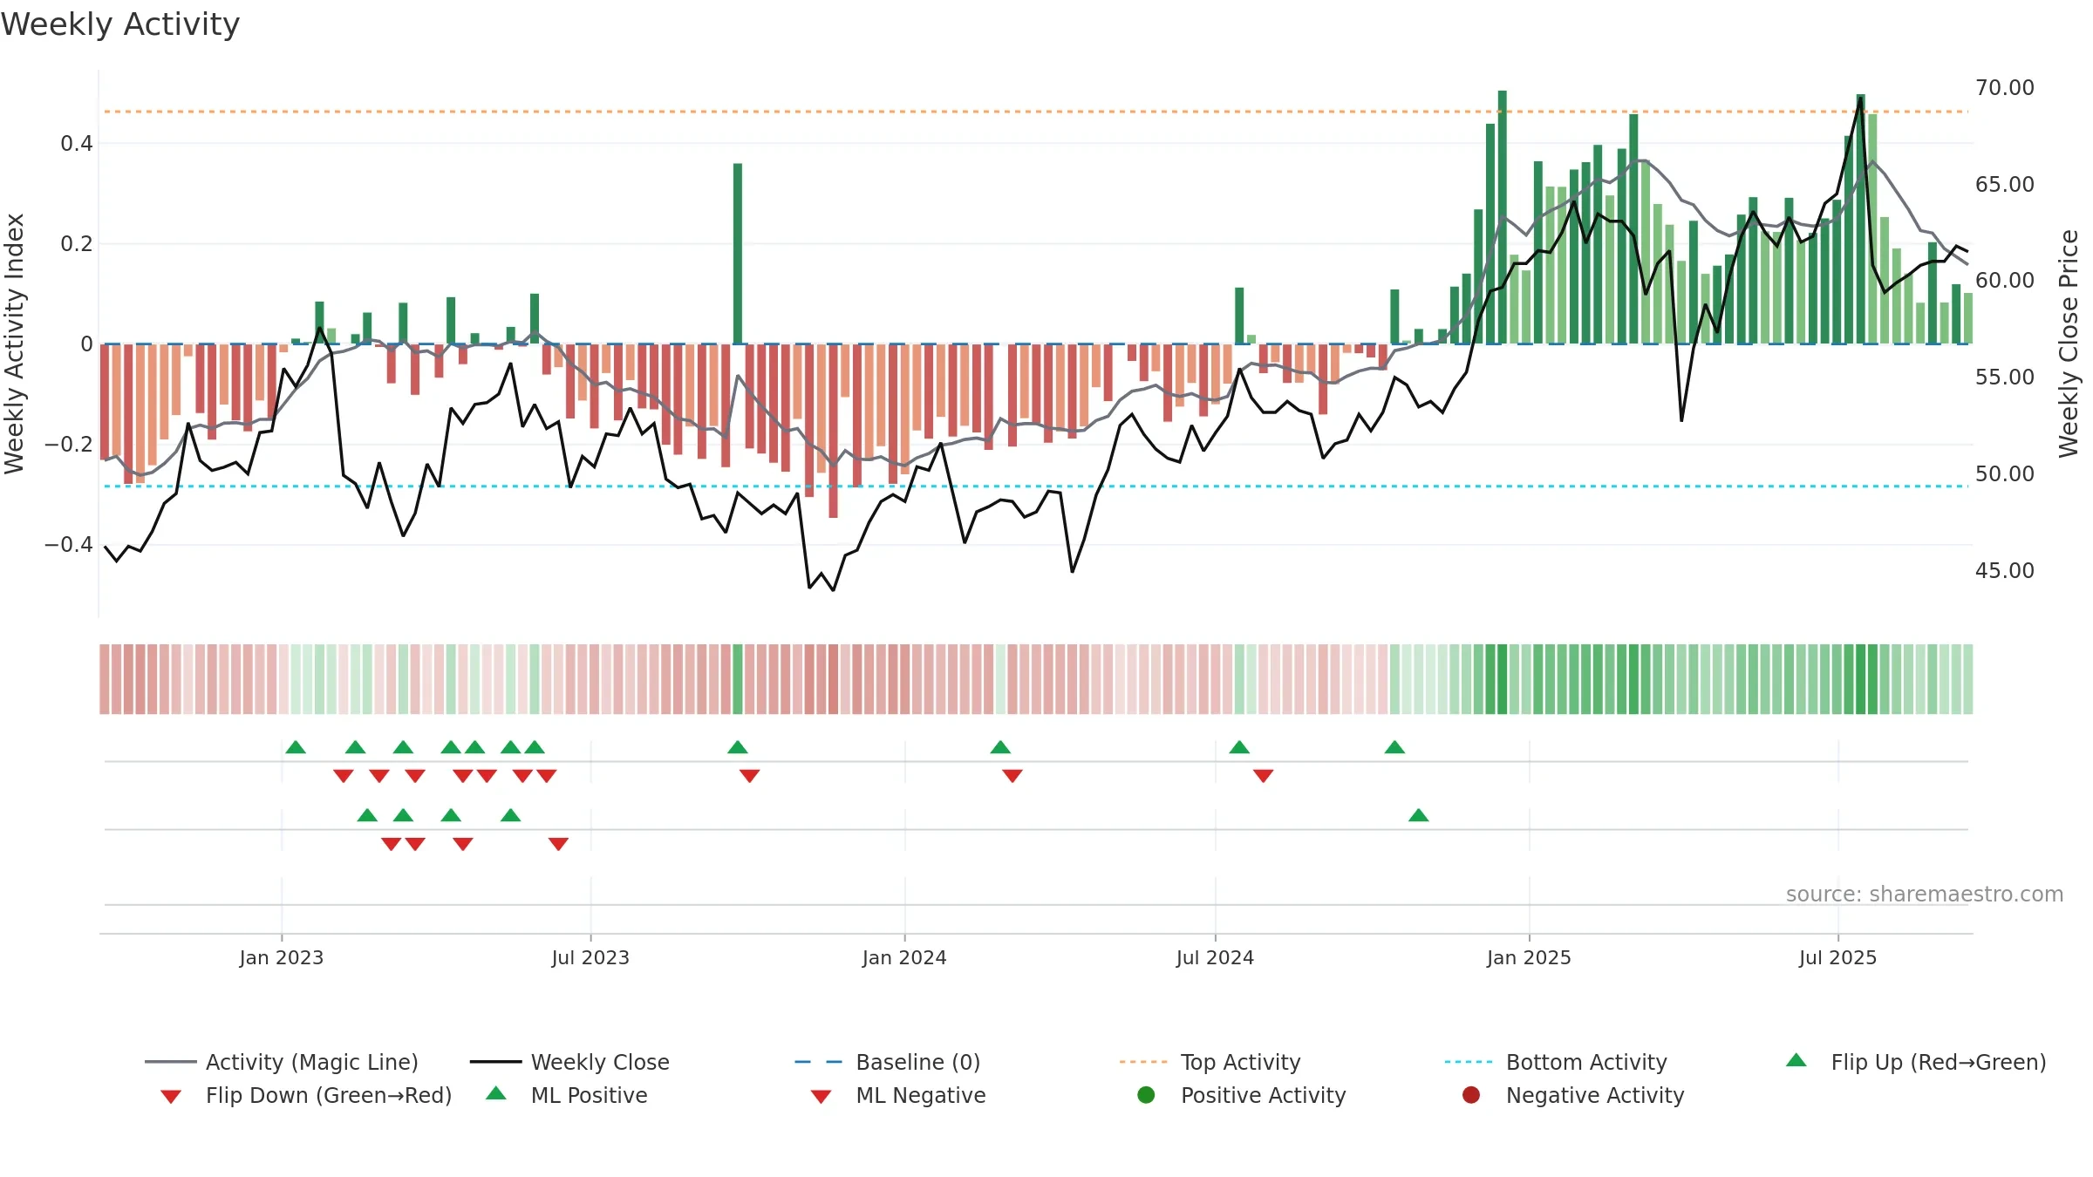Click the Weekly Activity chart title
Image resolution: width=2093 pixels, height=1177 pixels.
(x=120, y=24)
